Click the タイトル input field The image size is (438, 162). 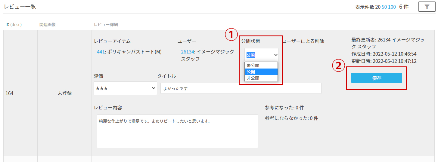tap(241, 88)
